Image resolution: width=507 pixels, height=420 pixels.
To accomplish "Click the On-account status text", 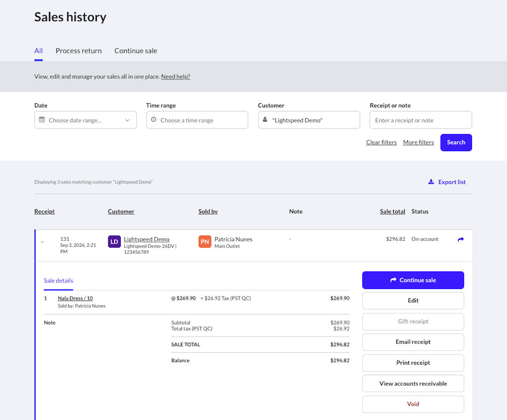I will tap(425, 239).
